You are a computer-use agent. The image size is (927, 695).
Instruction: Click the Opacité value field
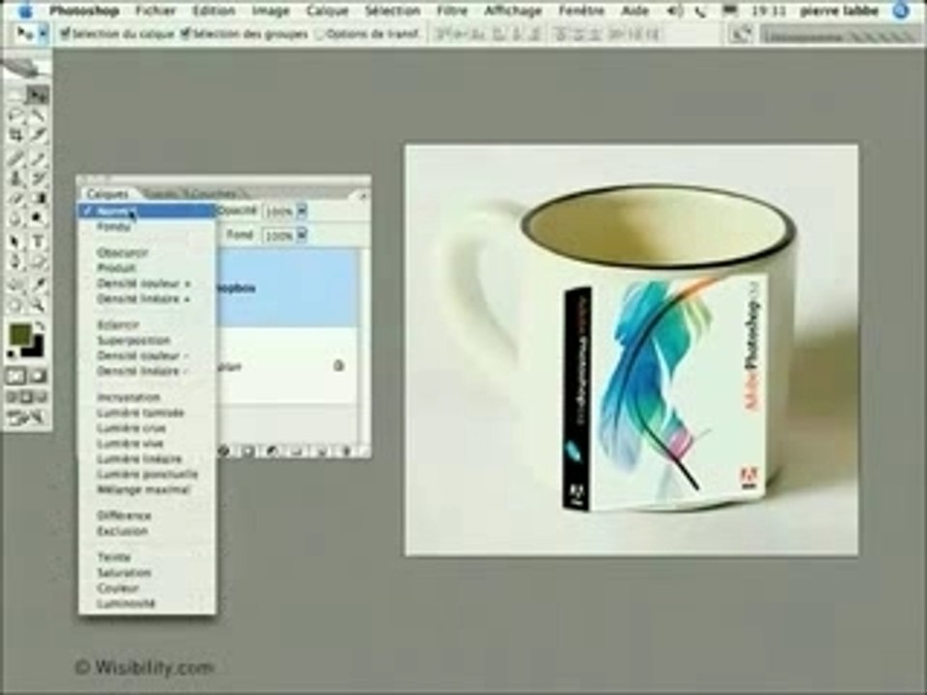click(279, 211)
